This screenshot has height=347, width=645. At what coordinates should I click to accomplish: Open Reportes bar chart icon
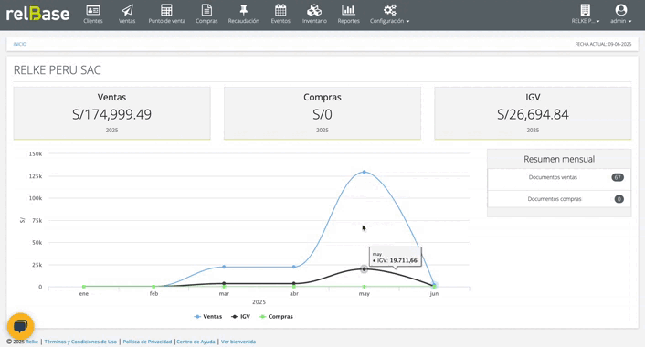[348, 10]
